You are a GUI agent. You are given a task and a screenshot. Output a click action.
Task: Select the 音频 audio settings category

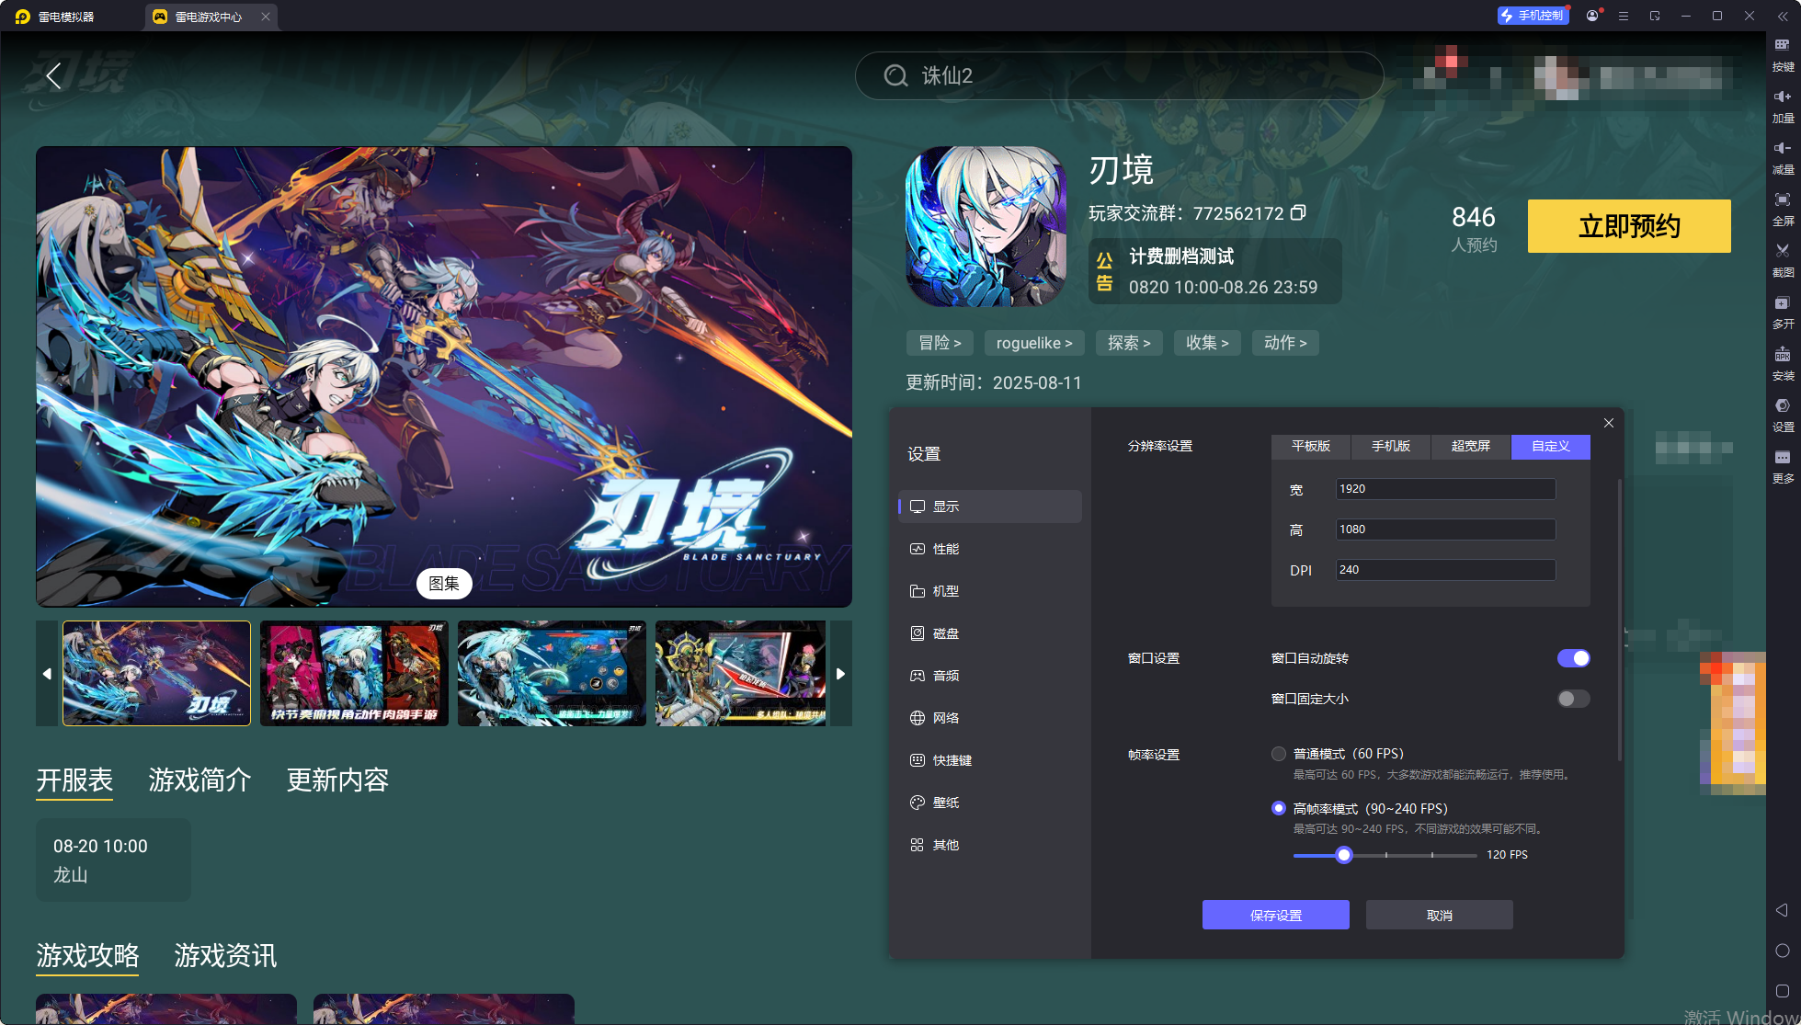click(990, 676)
